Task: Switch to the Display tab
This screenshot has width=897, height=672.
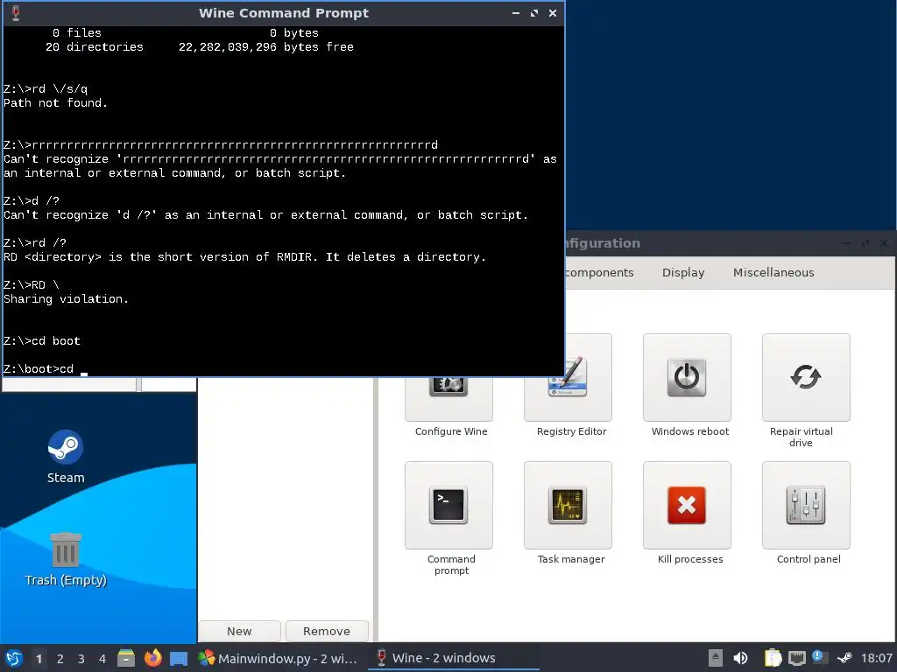Action: pos(683,273)
